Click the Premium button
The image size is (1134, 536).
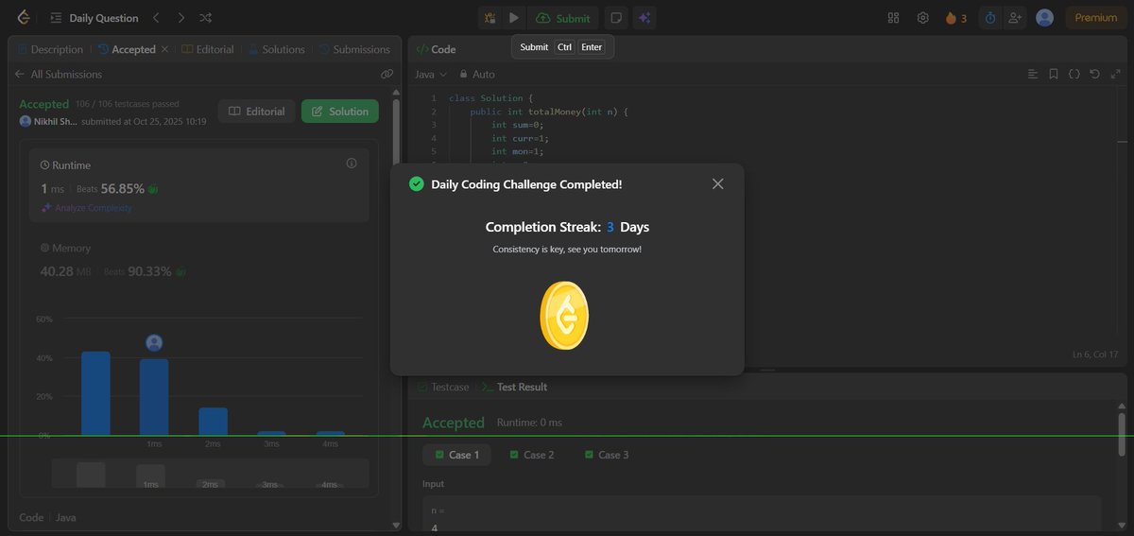point(1096,18)
